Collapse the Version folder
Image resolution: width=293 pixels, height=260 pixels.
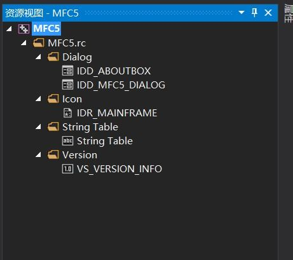(x=38, y=155)
